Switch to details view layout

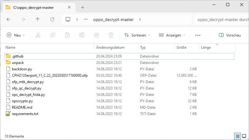[237, 136]
